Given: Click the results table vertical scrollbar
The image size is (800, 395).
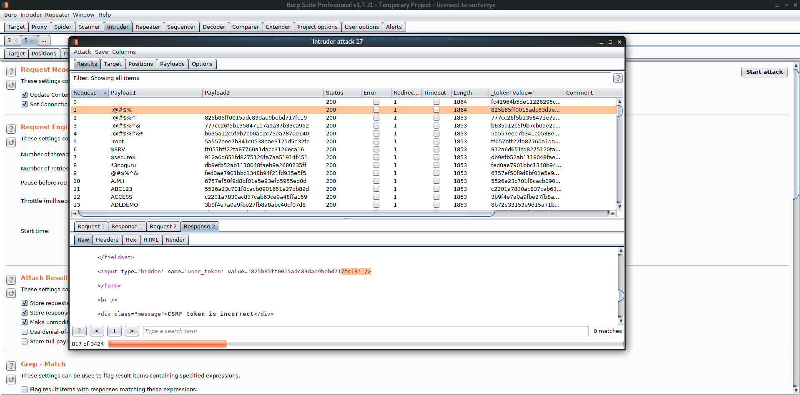Looking at the screenshot, I should (619, 154).
